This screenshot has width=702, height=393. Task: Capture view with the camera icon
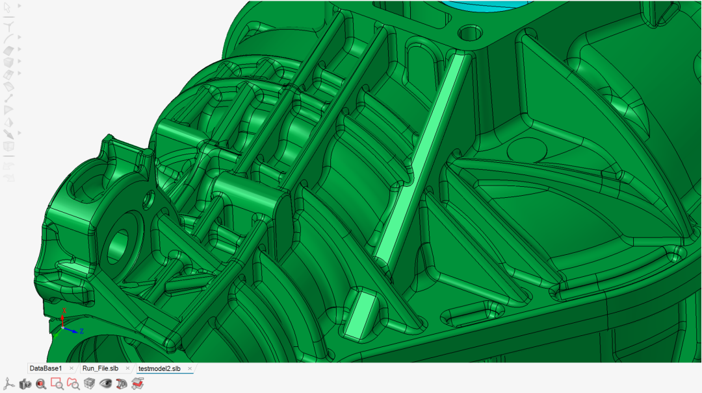coord(25,384)
